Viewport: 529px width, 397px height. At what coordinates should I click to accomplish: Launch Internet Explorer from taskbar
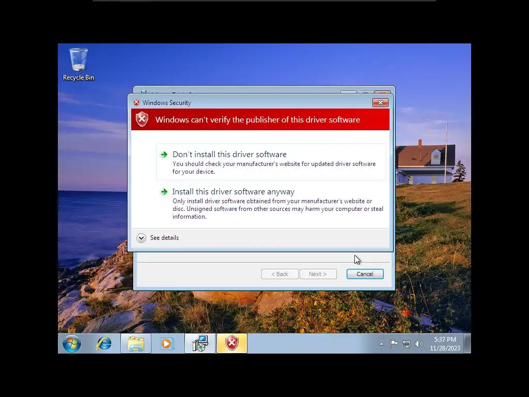pyautogui.click(x=104, y=344)
